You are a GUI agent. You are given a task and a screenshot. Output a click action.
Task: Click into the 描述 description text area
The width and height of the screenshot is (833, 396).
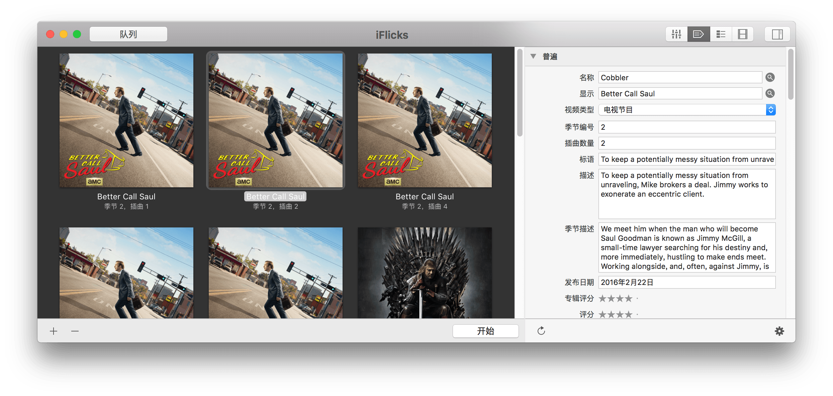[x=687, y=194]
